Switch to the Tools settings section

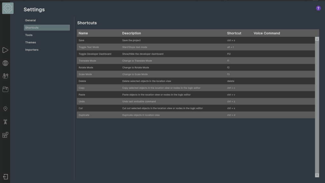click(x=29, y=35)
